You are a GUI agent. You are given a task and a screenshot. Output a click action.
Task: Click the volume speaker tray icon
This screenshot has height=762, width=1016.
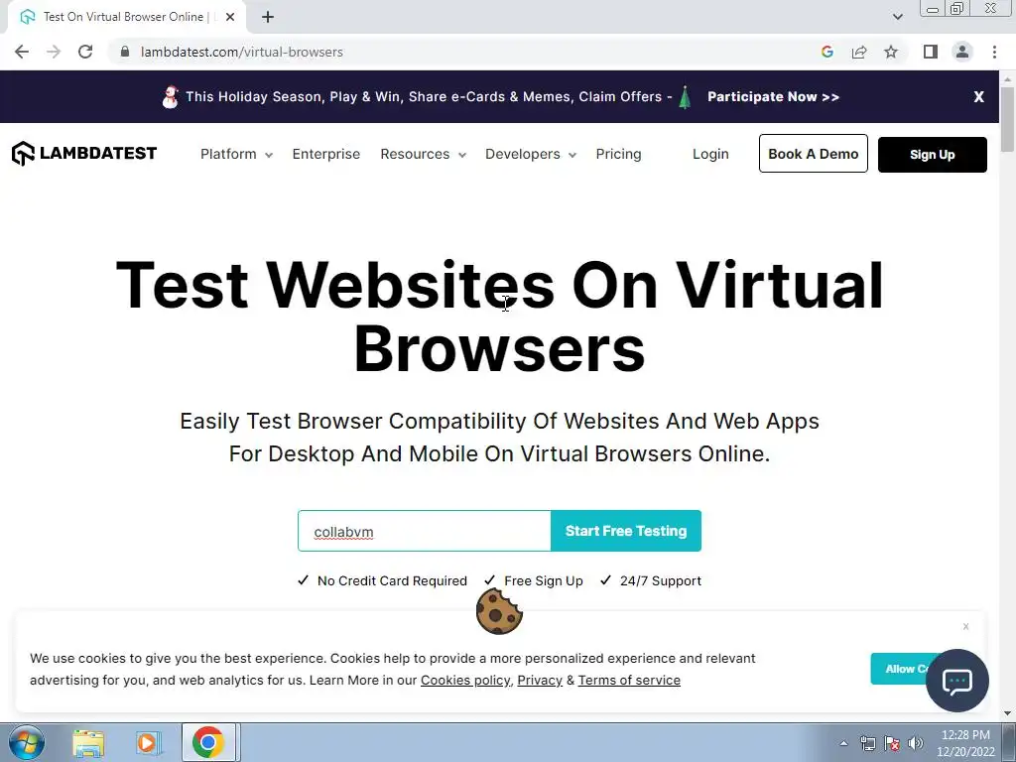916,743
